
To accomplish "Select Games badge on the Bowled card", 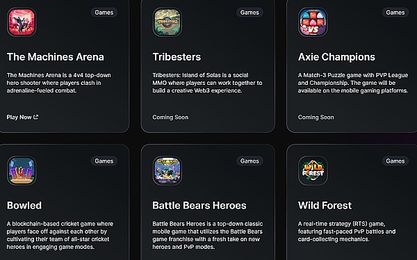I will click(x=104, y=161).
